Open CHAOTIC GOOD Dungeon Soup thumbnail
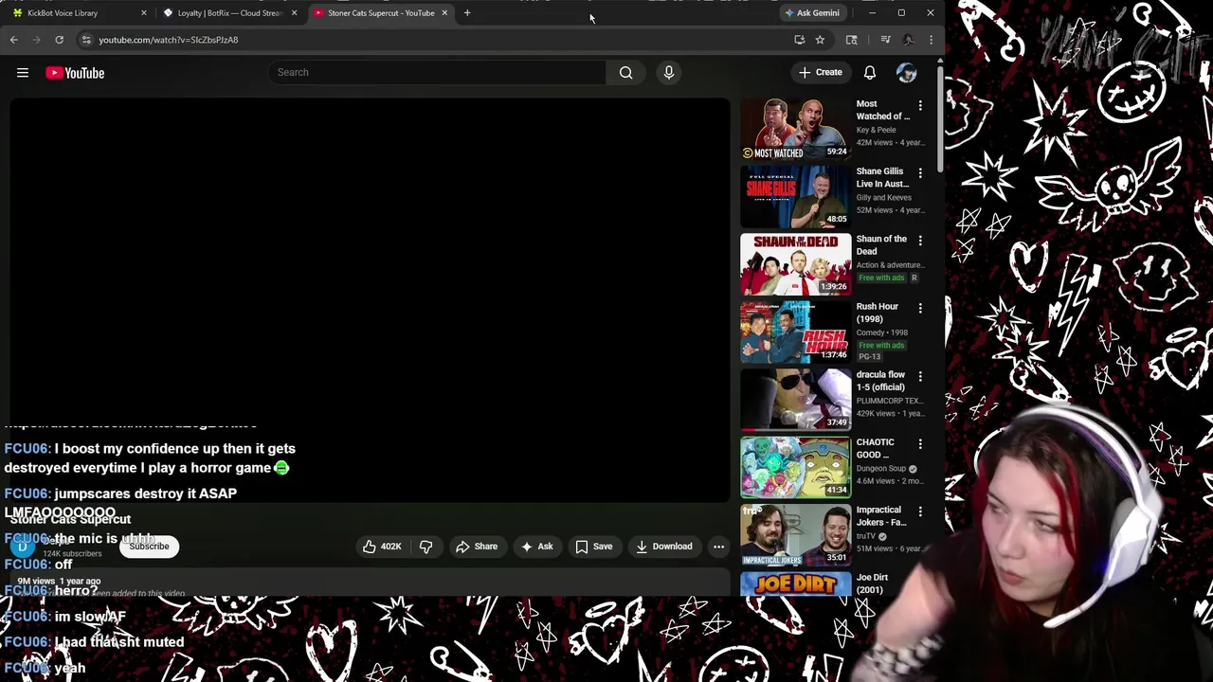The width and height of the screenshot is (1213, 682). (x=796, y=467)
